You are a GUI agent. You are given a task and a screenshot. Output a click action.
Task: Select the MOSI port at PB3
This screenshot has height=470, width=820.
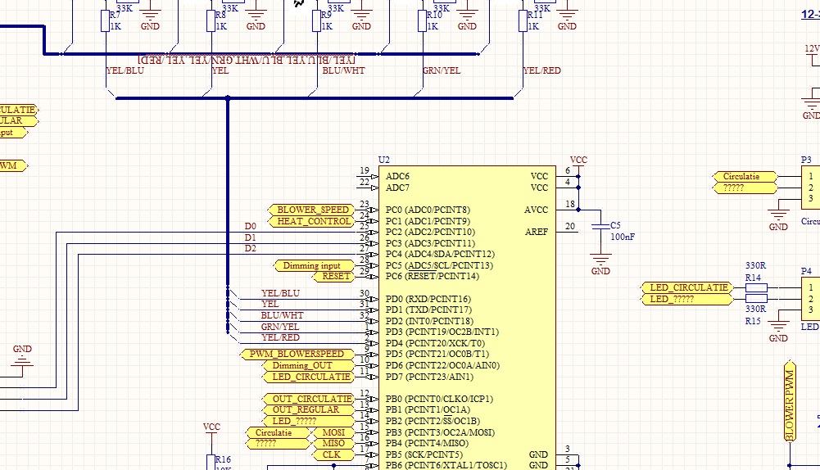[x=333, y=432]
